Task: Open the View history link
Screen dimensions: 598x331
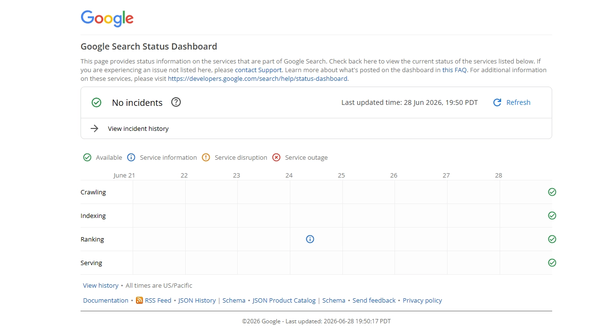Action: pyautogui.click(x=101, y=285)
